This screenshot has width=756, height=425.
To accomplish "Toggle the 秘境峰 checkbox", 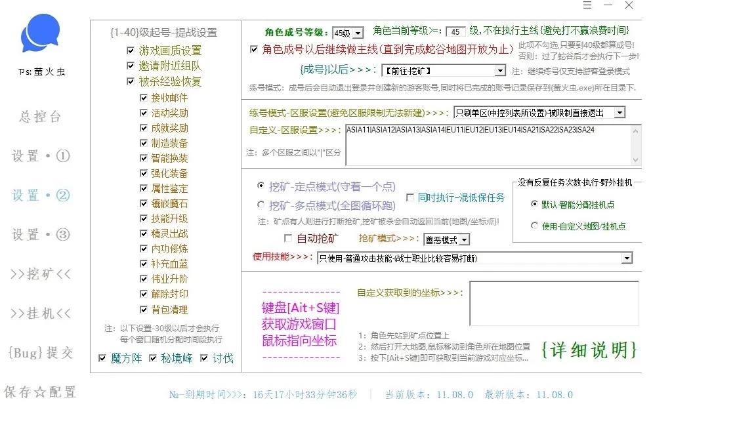I will [x=153, y=358].
